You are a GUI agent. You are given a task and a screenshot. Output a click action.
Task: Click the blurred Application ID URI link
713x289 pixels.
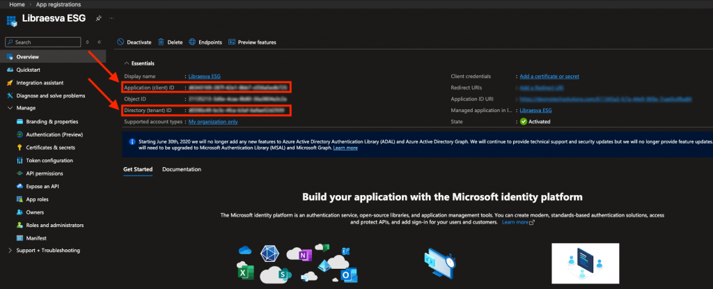pyautogui.click(x=606, y=99)
